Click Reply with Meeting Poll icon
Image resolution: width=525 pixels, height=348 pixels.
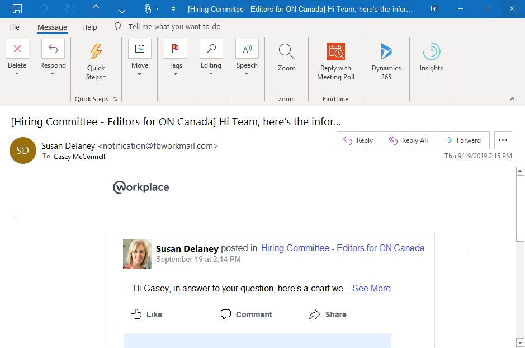tap(336, 52)
